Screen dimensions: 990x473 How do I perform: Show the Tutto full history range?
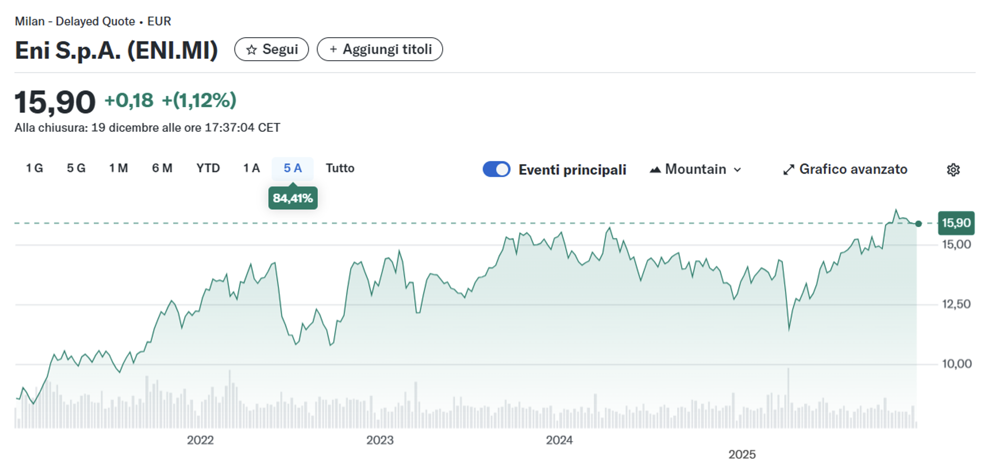340,168
